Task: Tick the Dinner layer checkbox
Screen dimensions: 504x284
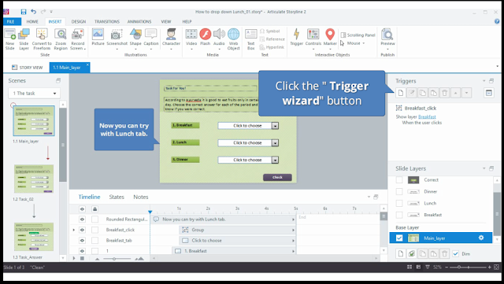Action: click(x=399, y=191)
